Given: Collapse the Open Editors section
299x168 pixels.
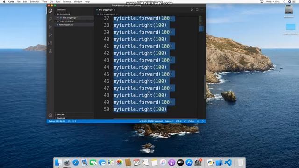Looking at the screenshot, I should click(x=64, y=14).
